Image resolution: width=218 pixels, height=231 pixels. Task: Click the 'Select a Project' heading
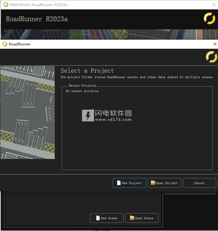pyautogui.click(x=87, y=71)
